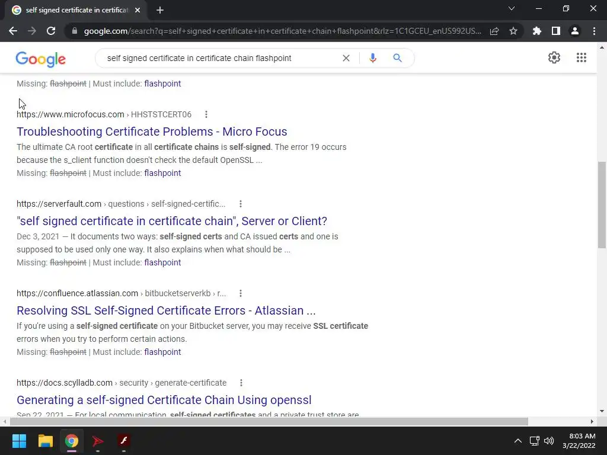The width and height of the screenshot is (607, 455).
Task: Show hidden system tray icons
Action: click(517, 441)
